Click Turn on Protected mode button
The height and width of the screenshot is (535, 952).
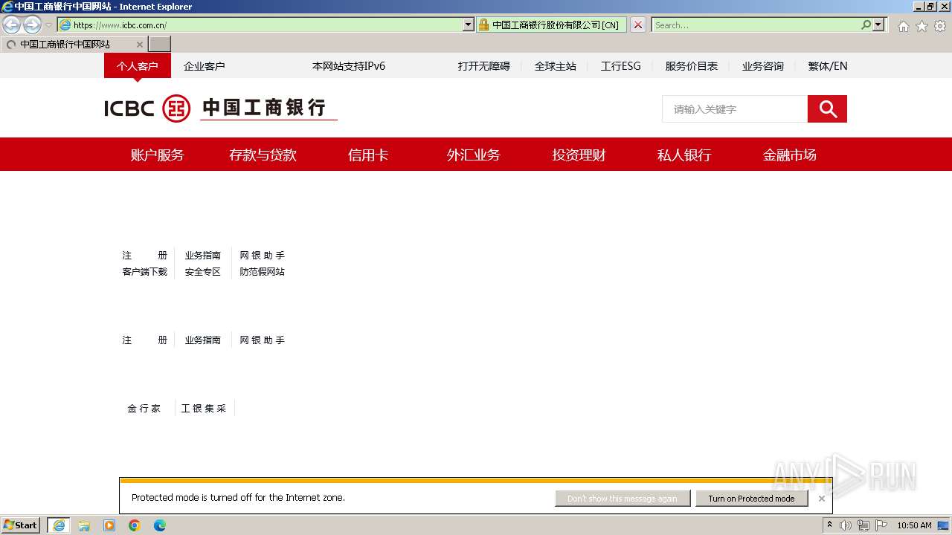pos(751,499)
